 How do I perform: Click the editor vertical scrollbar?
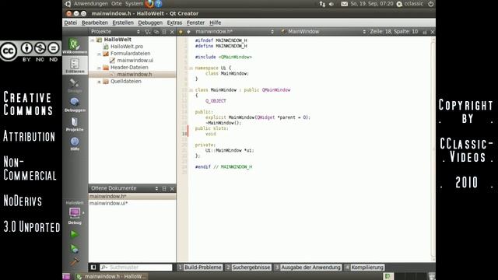click(x=433, y=149)
